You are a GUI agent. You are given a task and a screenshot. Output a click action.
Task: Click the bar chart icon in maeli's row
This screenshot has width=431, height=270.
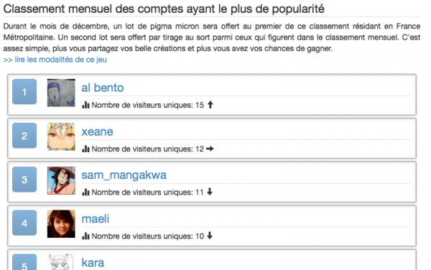click(x=85, y=236)
